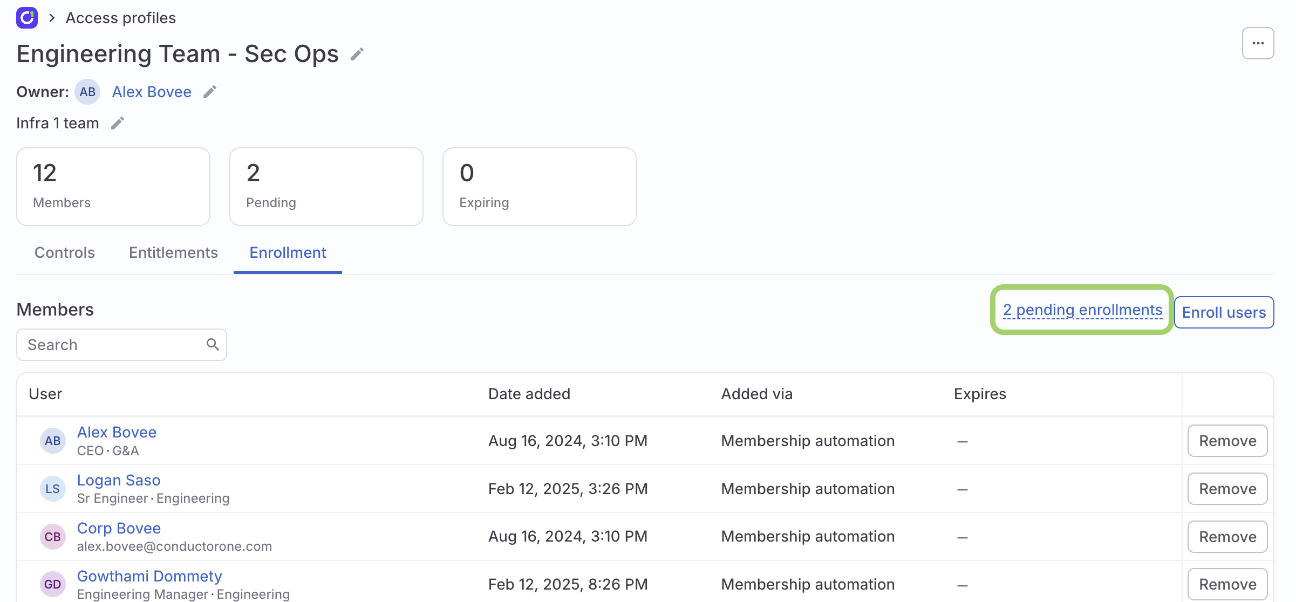Edit the owner via the pencil icon
The image size is (1296, 602).
point(210,92)
